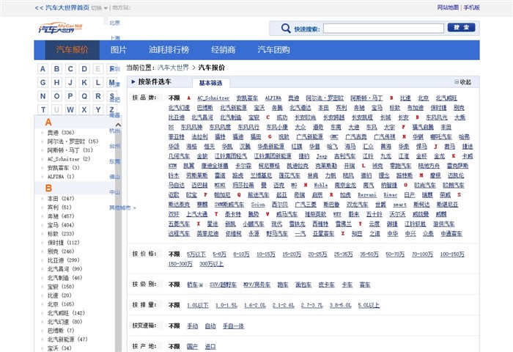Pick letter Y in the alphabet grid
This screenshot has width=513, height=352.
[x=97, y=110]
